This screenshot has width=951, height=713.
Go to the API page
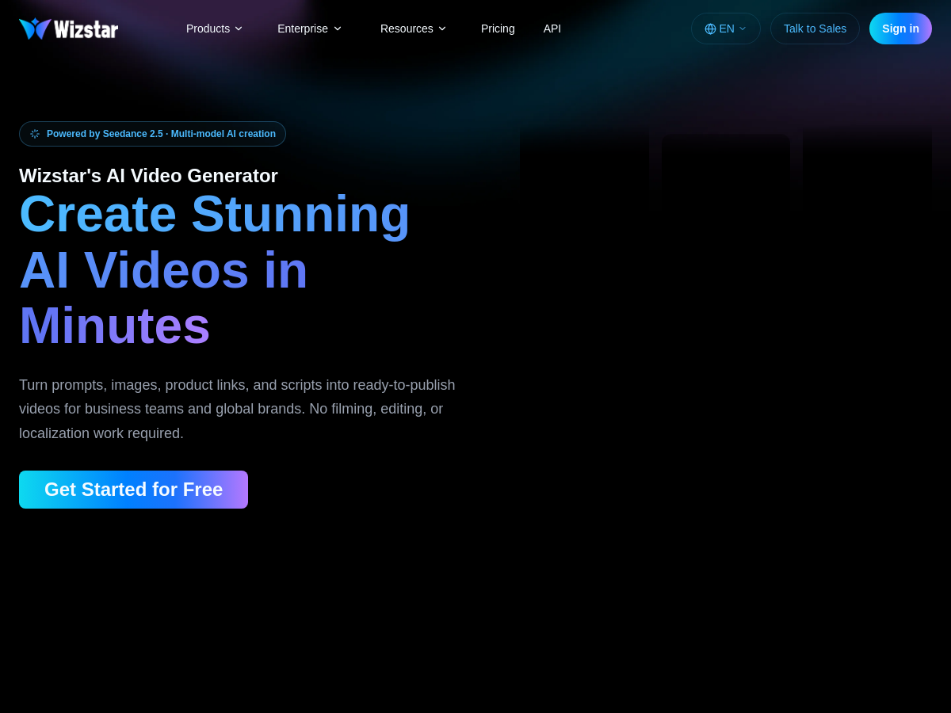[x=552, y=29]
